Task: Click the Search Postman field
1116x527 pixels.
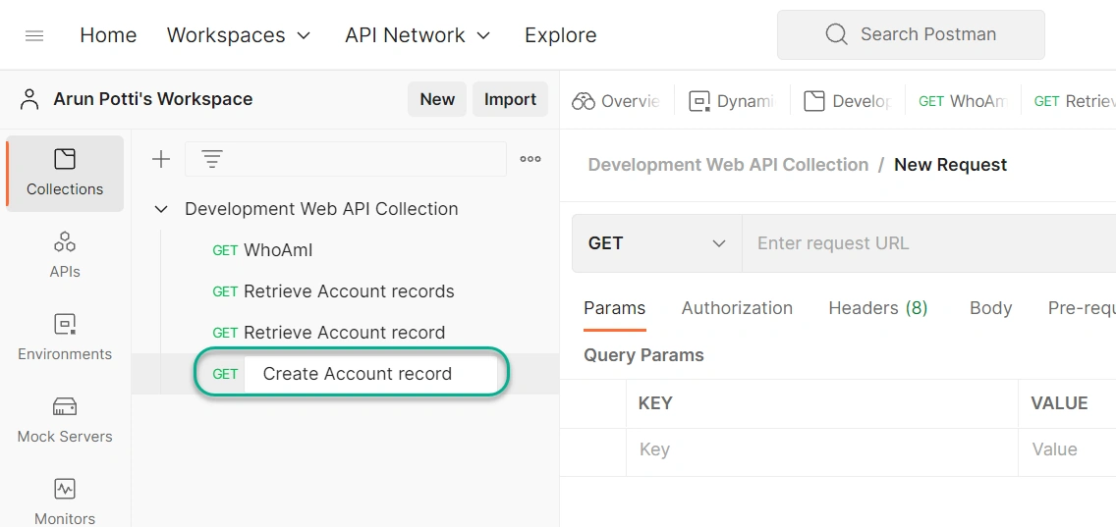Action: pyautogui.click(x=911, y=34)
